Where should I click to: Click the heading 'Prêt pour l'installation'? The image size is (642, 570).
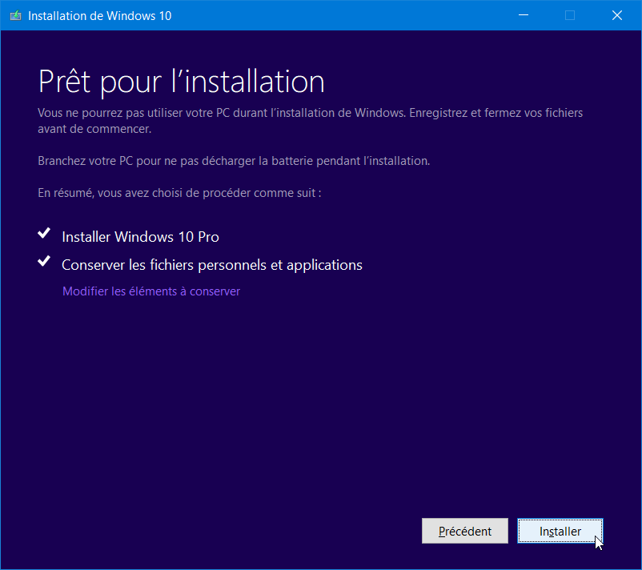182,82
